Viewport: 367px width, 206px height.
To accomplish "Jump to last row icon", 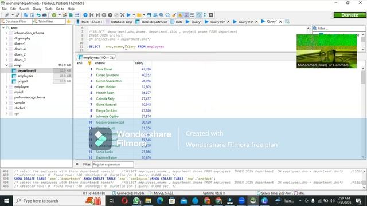I will (98, 15).
